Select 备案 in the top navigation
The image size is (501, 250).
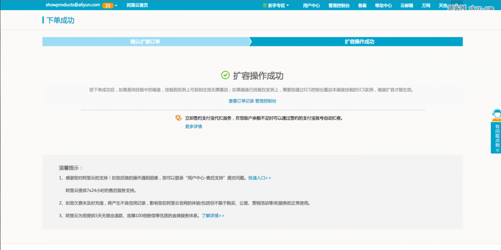coord(362,6)
